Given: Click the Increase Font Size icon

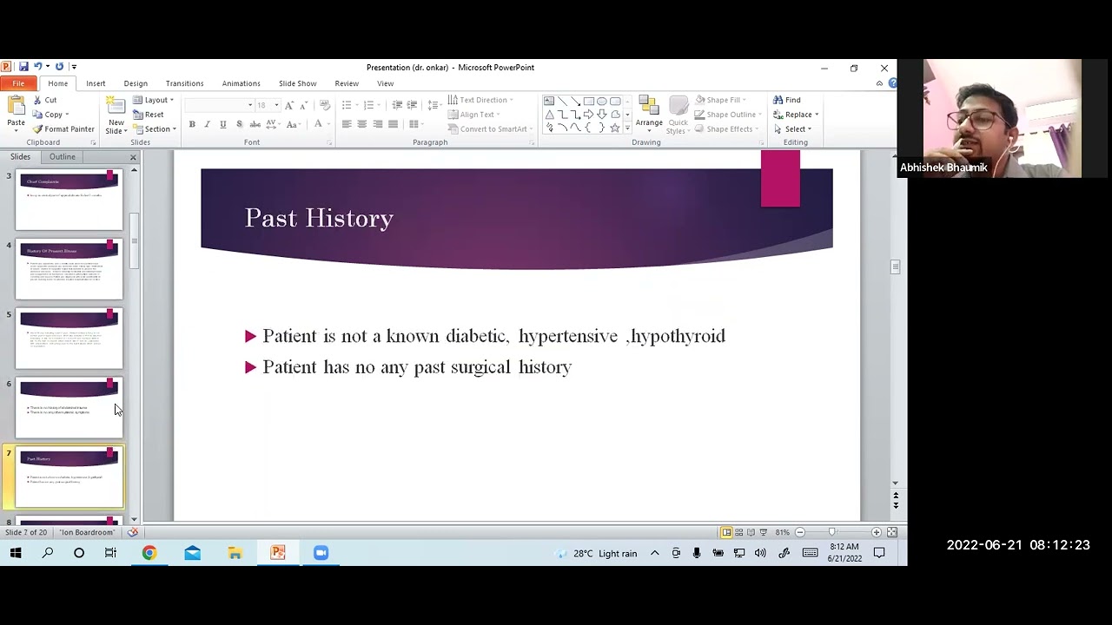Looking at the screenshot, I should [x=289, y=105].
